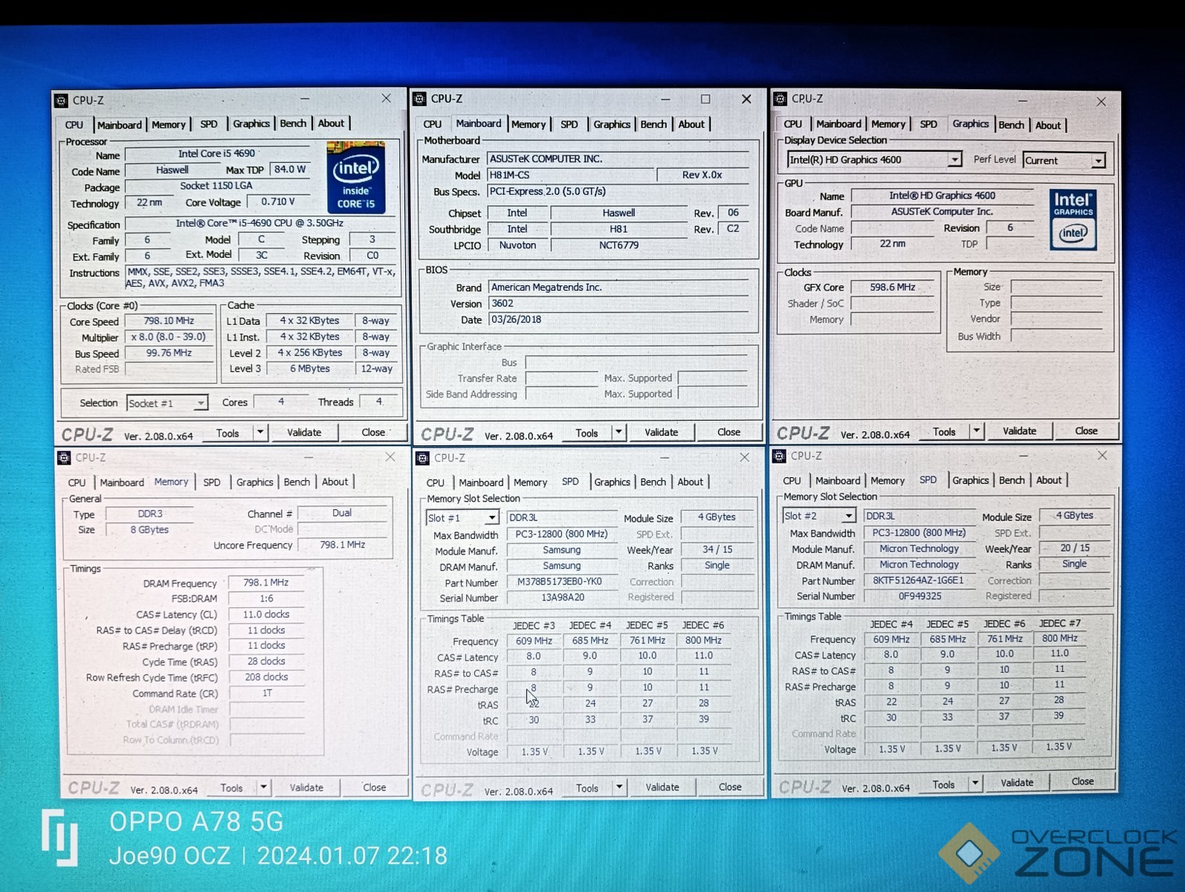Click the LPCIO model NCT6779 field
The width and height of the screenshot is (1185, 892).
pos(619,245)
